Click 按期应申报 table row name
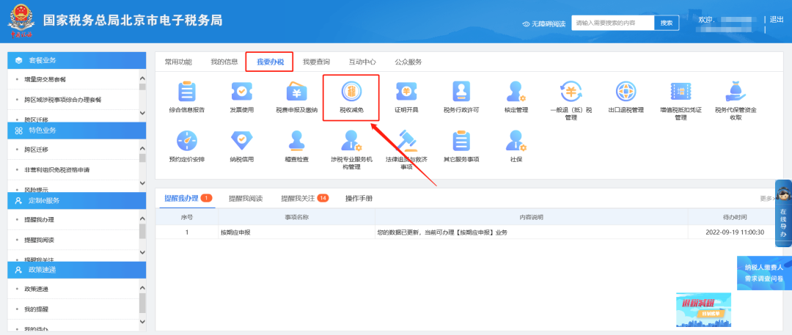This screenshot has width=792, height=335. click(236, 232)
